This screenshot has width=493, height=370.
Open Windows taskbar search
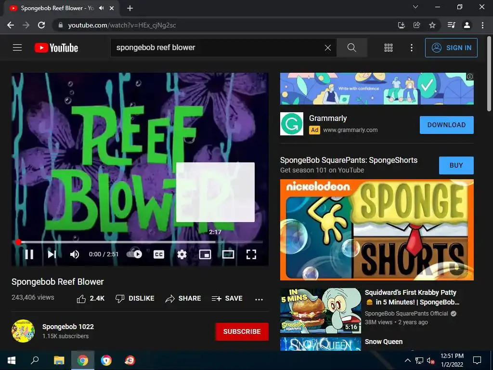pos(35,360)
